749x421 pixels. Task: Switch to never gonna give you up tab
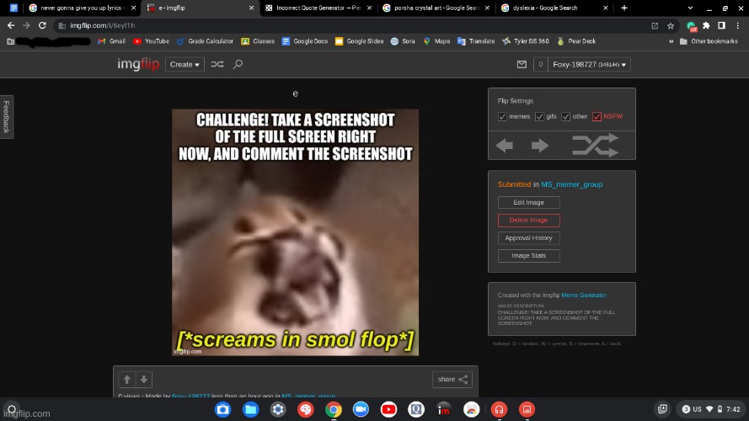coord(82,8)
